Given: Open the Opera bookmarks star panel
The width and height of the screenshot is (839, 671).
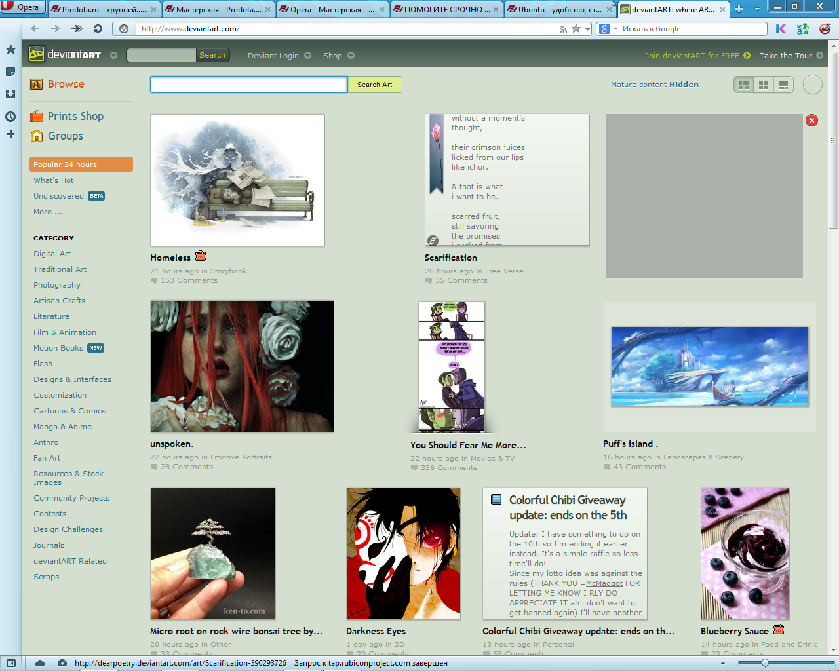Looking at the screenshot, I should [x=10, y=50].
